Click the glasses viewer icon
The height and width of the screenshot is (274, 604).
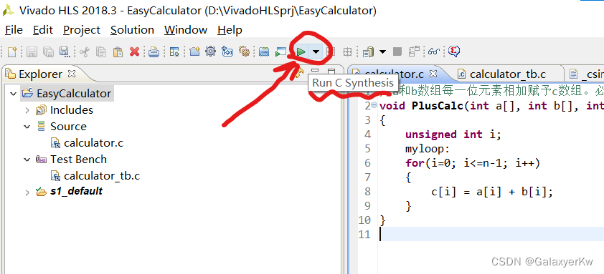pyautogui.click(x=434, y=52)
